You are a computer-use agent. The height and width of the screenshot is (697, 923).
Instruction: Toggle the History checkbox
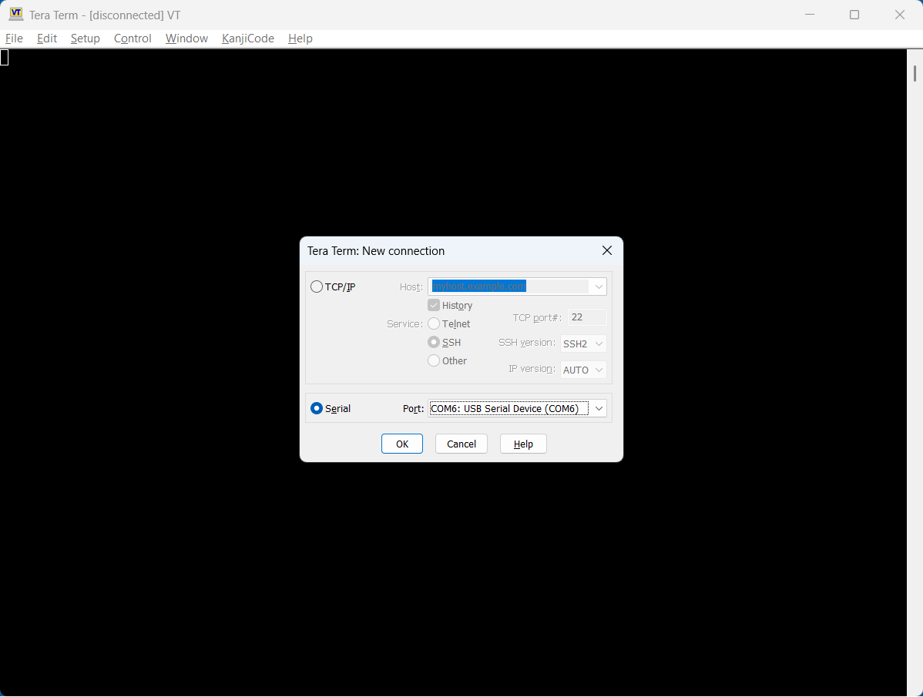[434, 305]
